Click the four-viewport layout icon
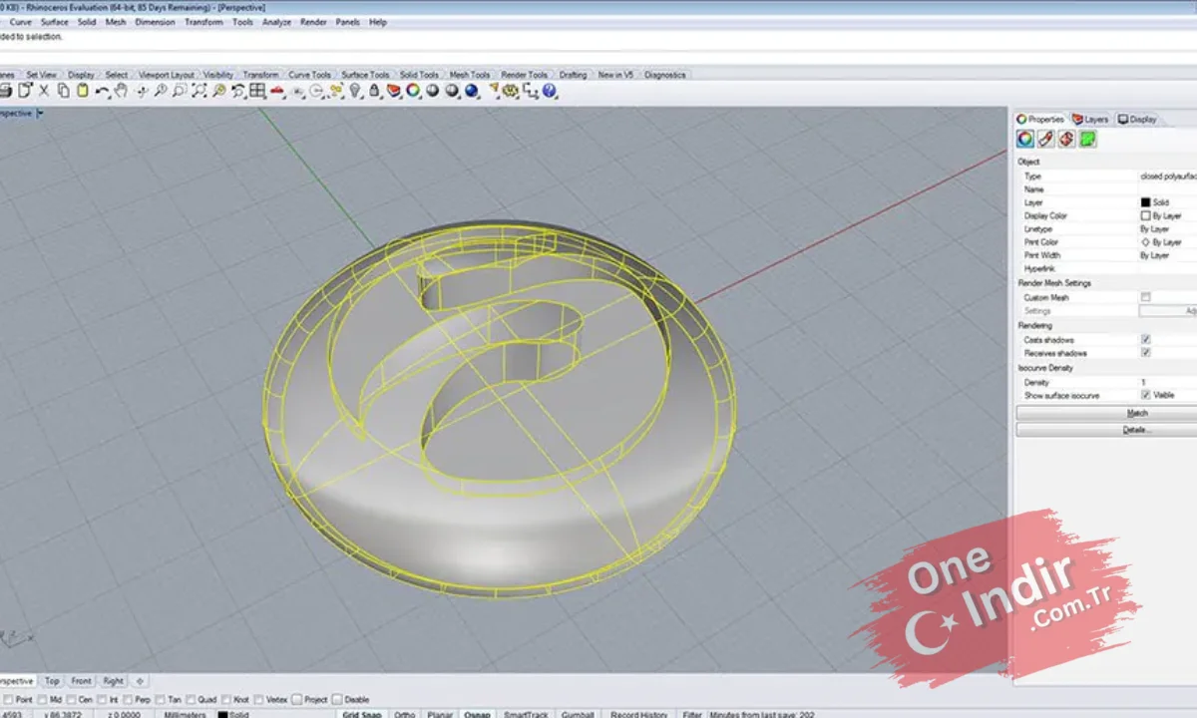Image resolution: width=1197 pixels, height=718 pixels. click(257, 91)
